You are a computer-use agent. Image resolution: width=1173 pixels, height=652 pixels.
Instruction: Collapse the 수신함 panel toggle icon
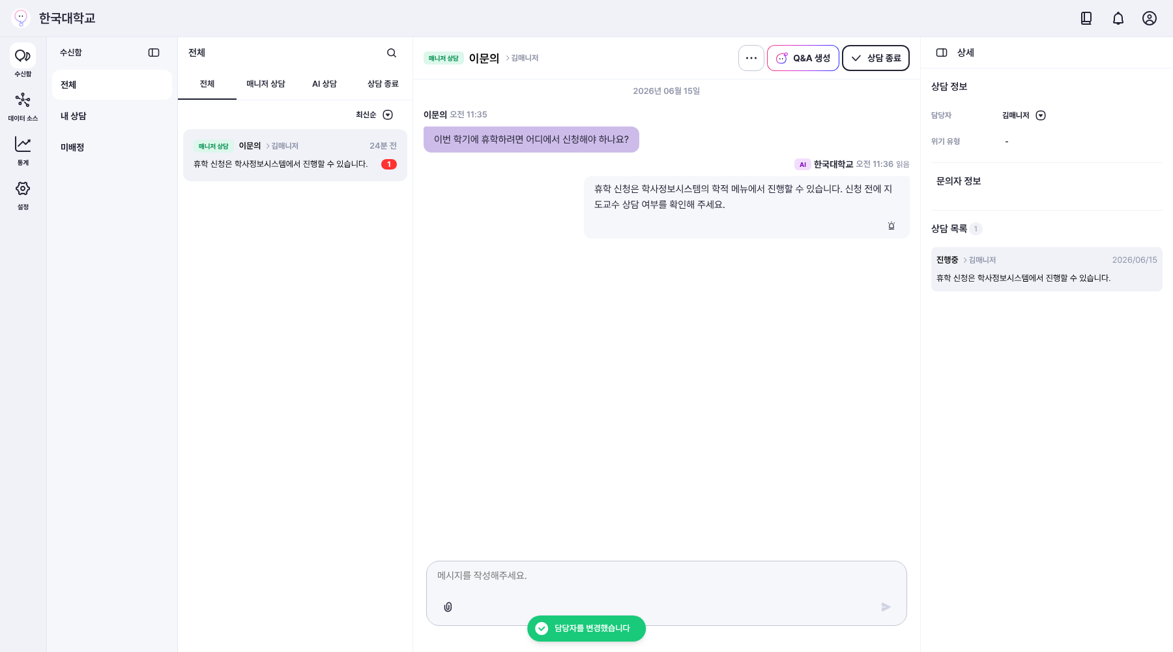(x=154, y=53)
